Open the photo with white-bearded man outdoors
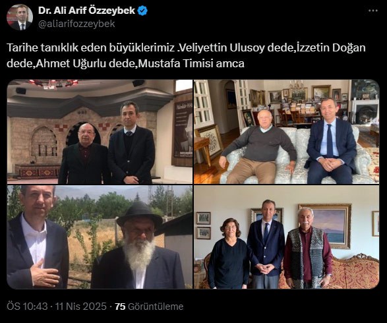The image size is (387, 323). pos(100,237)
